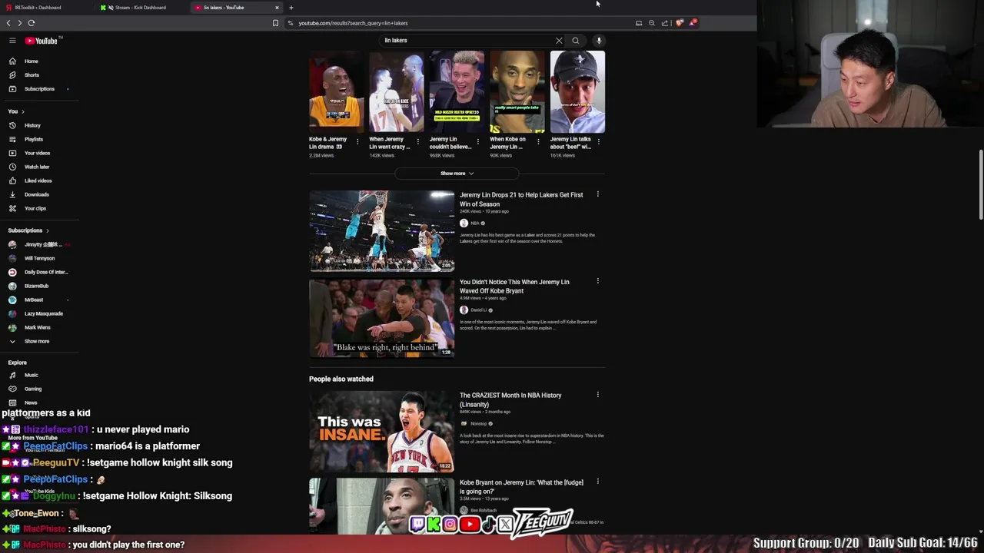Click the 'Kobe Bryant on Jeremy Lin' thumbnail
Screen dimensions: 984x553
pos(382,506)
